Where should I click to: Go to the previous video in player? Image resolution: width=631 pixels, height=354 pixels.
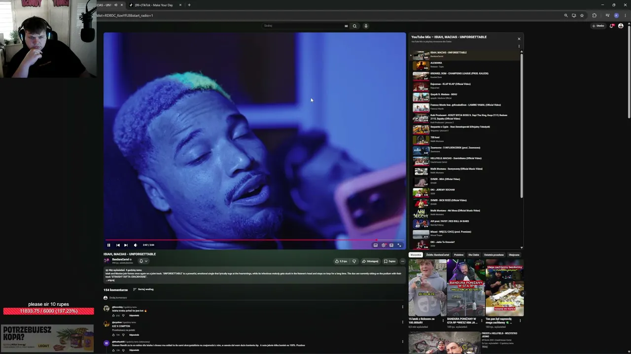(118, 245)
